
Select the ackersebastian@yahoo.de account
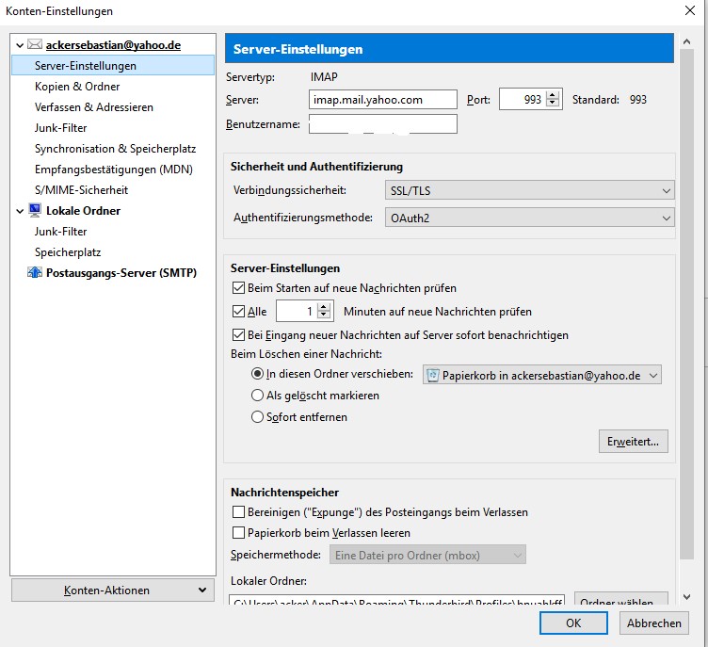pos(113,44)
